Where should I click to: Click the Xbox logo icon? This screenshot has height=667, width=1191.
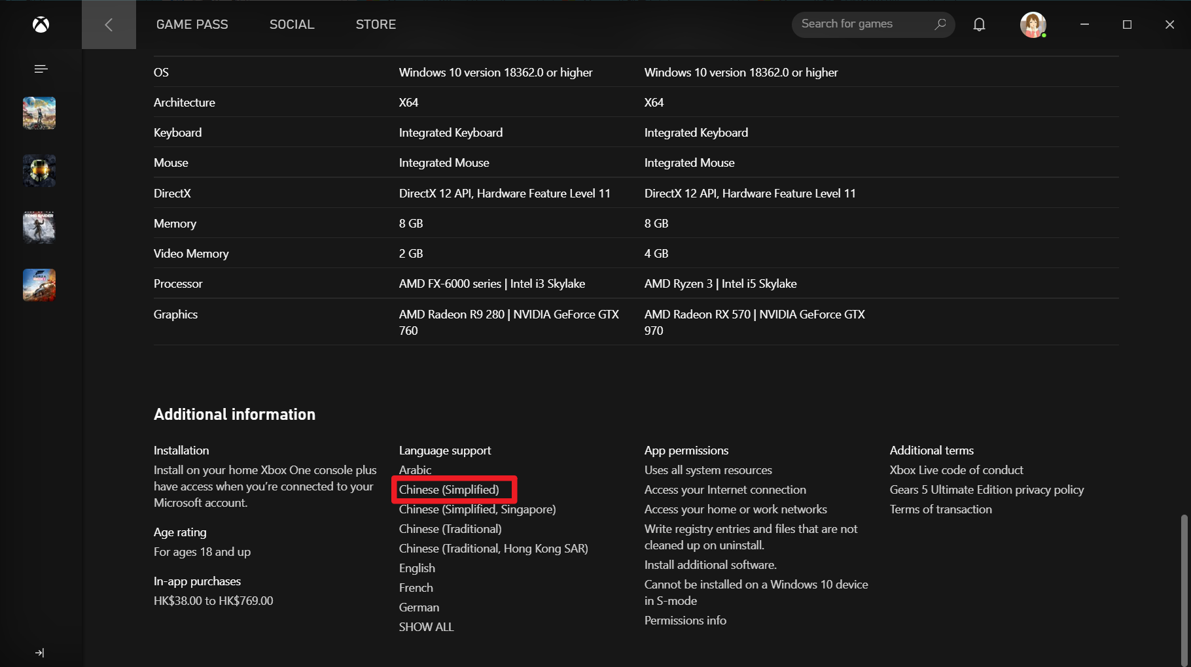(x=41, y=25)
